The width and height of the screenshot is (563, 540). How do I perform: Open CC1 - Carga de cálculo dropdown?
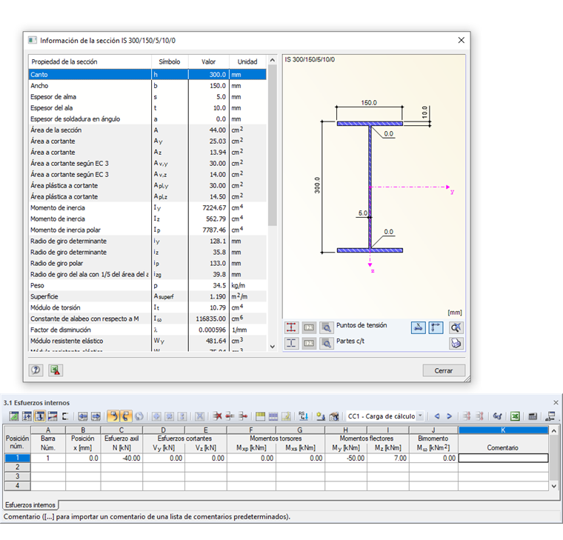(420, 416)
